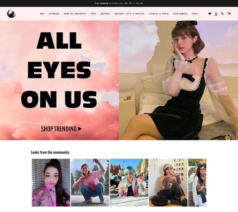Open the JACKETS & COATS menu
238x212 pixels.
click(159, 14)
